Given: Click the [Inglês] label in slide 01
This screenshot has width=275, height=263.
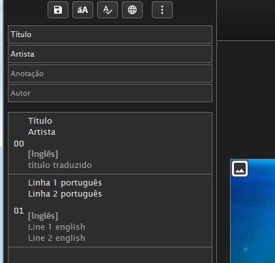Looking at the screenshot, I should (43, 216).
